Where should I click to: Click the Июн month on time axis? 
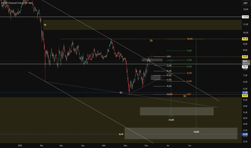[x=125, y=145]
